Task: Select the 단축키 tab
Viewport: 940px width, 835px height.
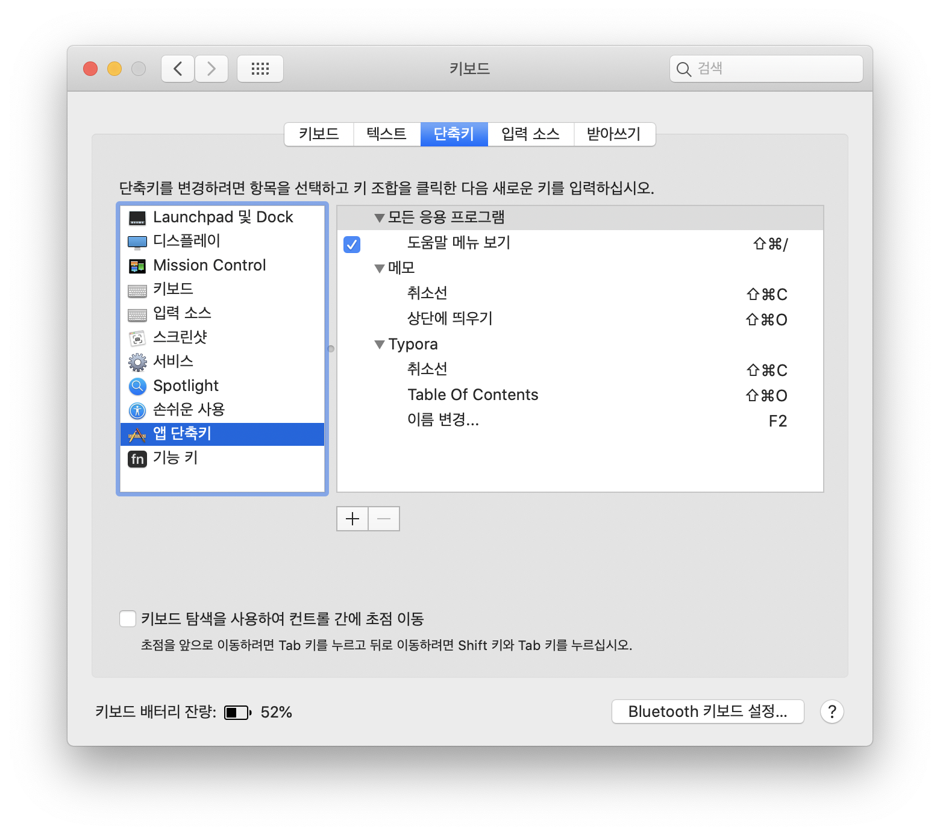Action: [454, 134]
